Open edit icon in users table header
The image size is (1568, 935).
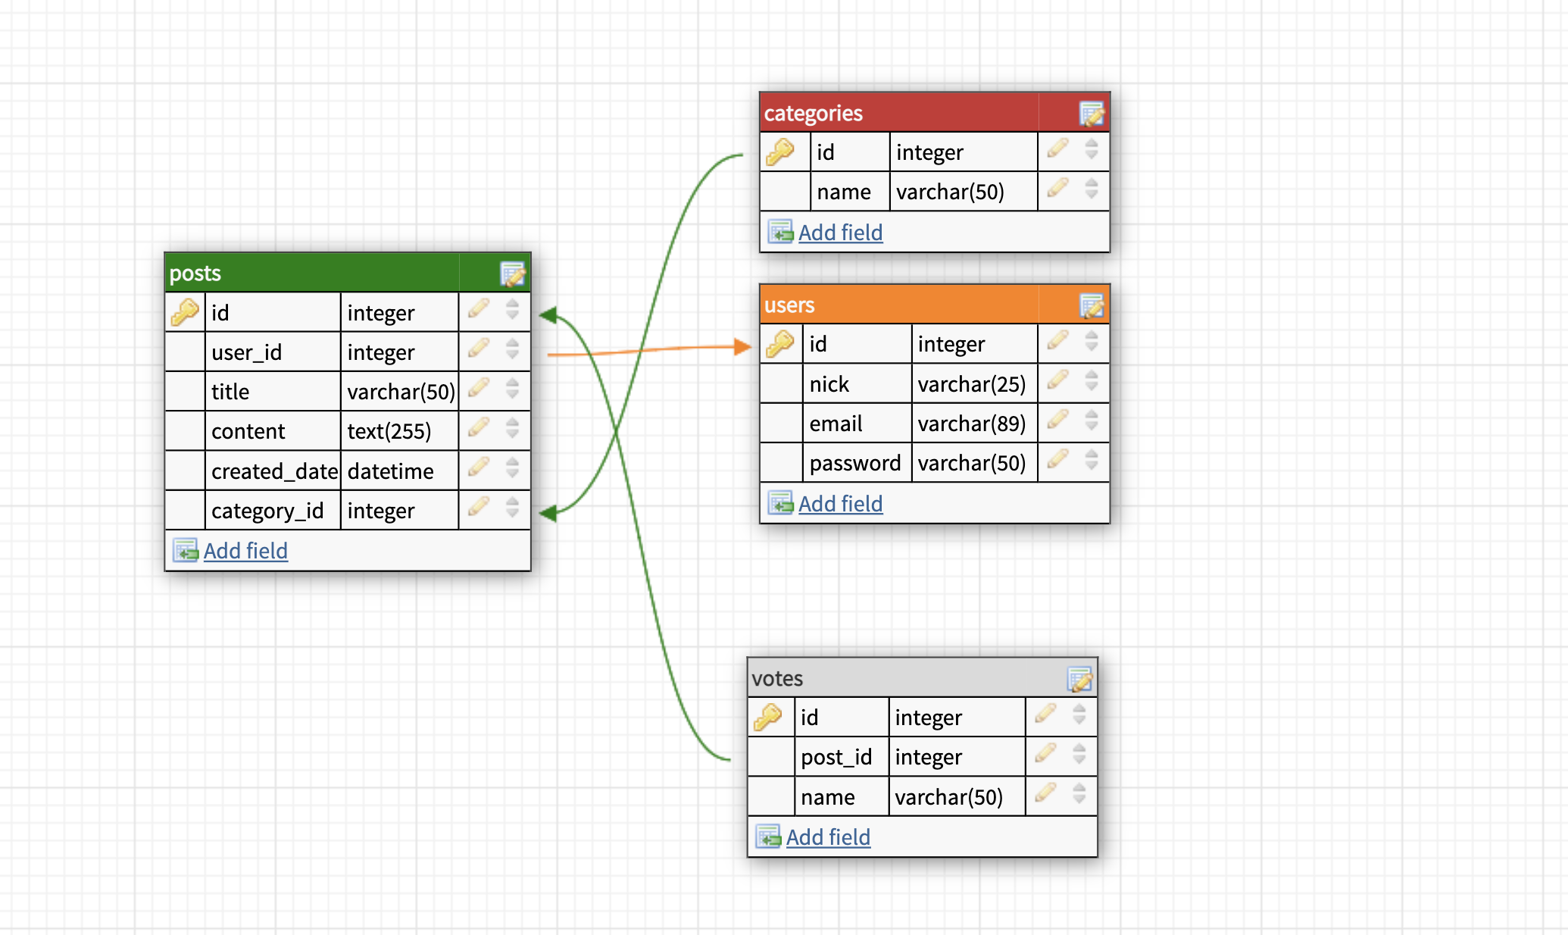coord(1092,305)
